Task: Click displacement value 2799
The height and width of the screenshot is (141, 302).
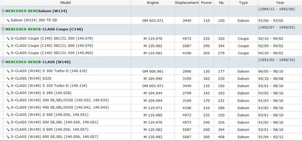Action: 187,93
